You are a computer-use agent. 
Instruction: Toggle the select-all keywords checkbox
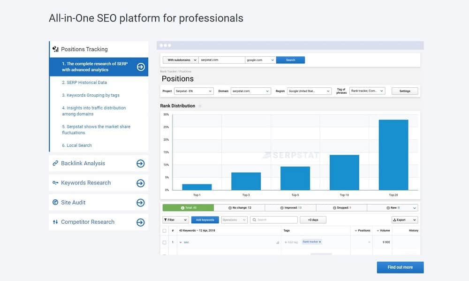(164, 231)
